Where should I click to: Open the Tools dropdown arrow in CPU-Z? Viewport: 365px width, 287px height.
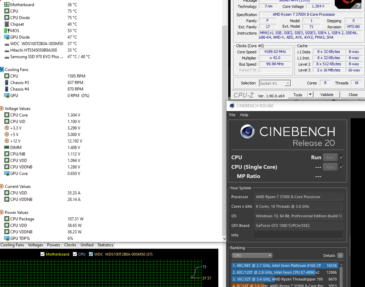coord(310,95)
